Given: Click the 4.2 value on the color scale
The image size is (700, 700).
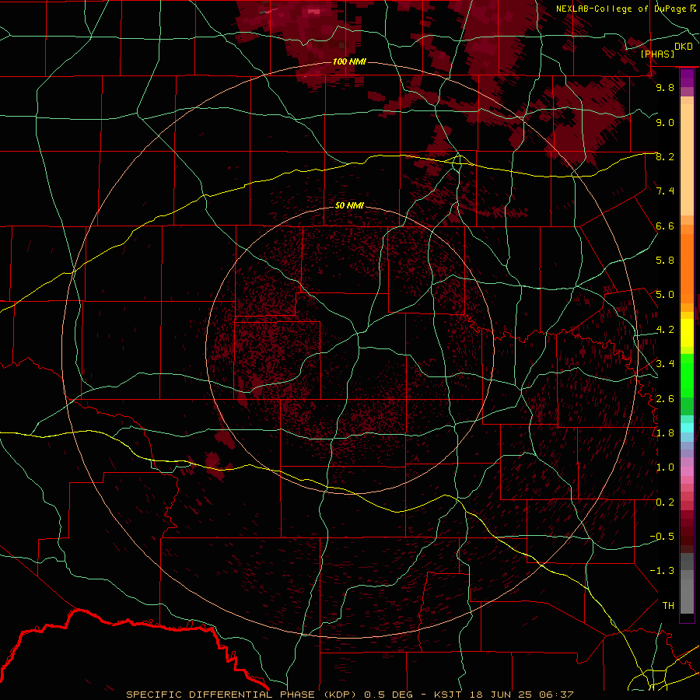Looking at the screenshot, I should (665, 330).
